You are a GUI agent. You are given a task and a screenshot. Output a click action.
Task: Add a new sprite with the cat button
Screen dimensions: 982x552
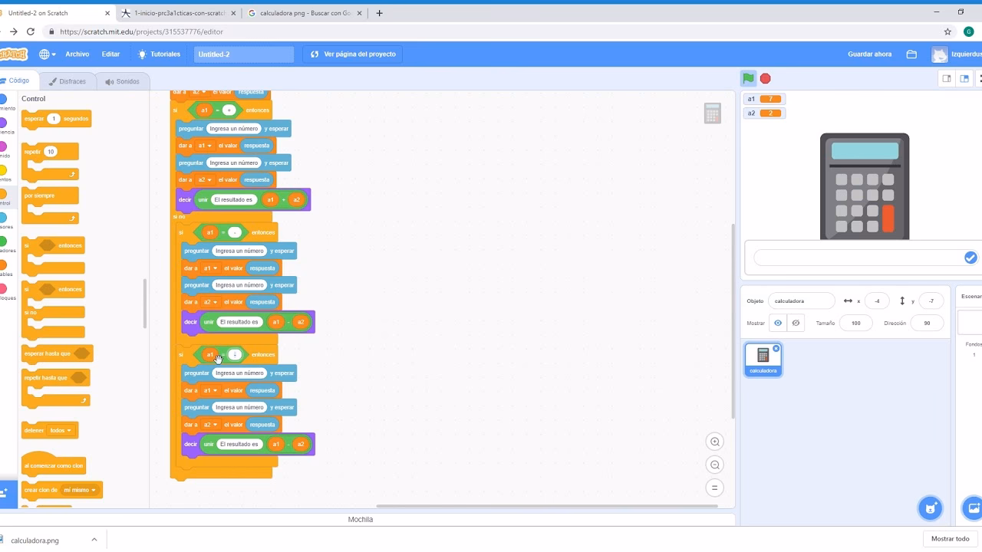930,508
